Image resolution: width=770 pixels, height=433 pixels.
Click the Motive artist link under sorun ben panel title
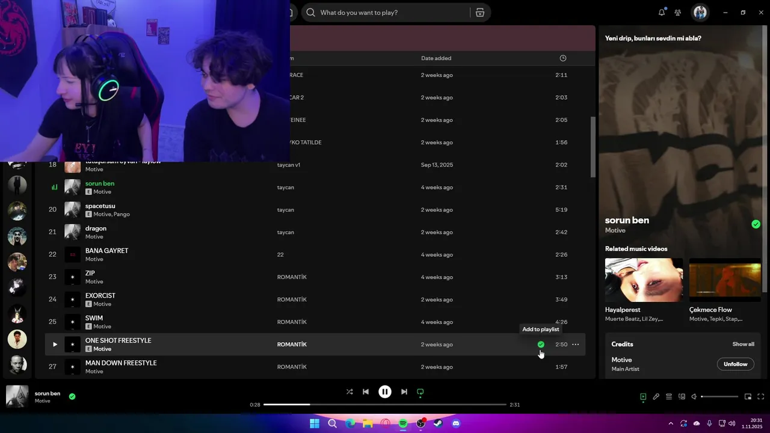615,230
